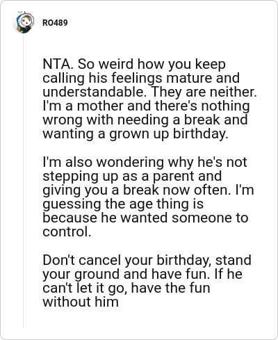Open the RO489 username profile link
Screen dimensions: 278x340
click(55, 23)
